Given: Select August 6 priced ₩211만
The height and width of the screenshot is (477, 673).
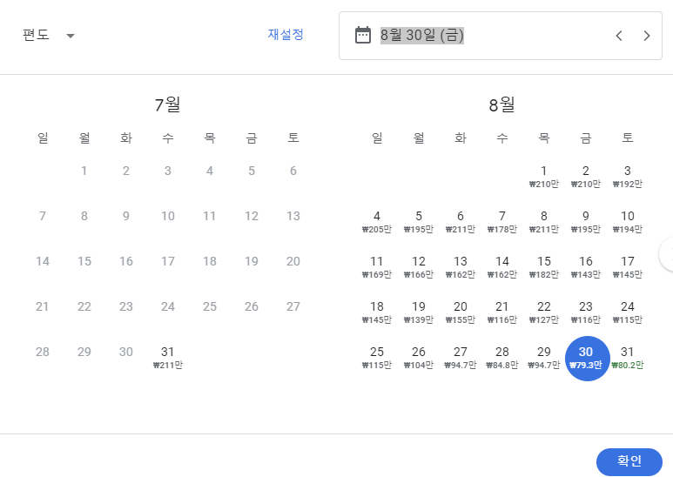Looking at the screenshot, I should click(461, 222).
